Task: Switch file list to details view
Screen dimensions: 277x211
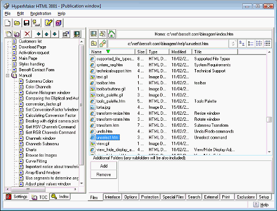Action: click(267, 44)
